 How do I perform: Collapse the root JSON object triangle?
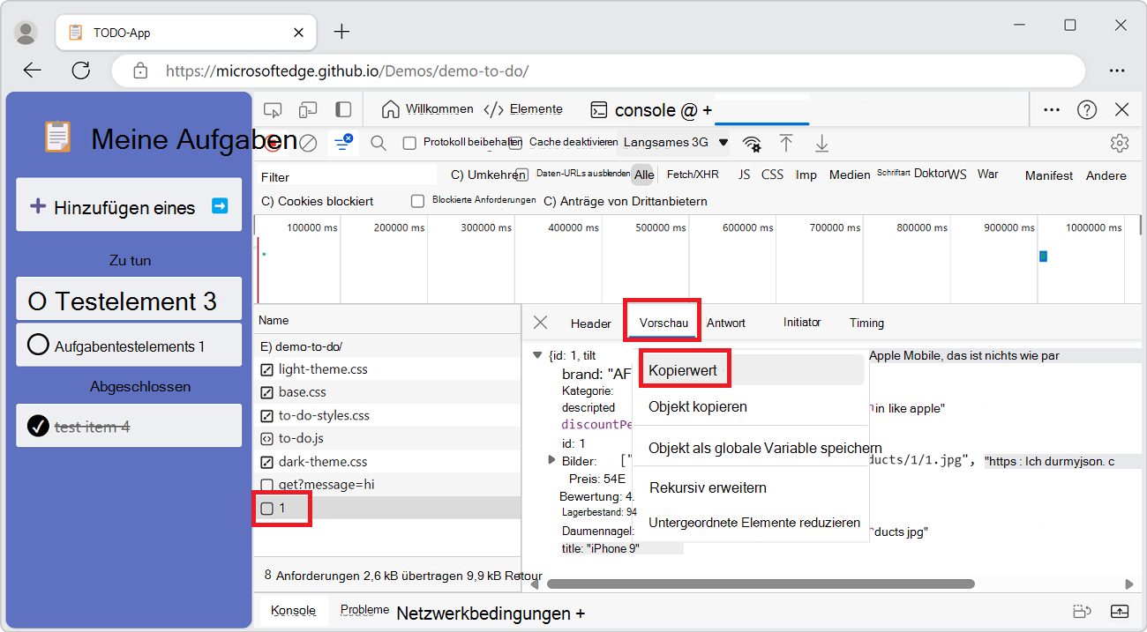coord(536,354)
